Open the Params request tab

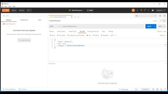pyautogui.click(x=51, y=31)
